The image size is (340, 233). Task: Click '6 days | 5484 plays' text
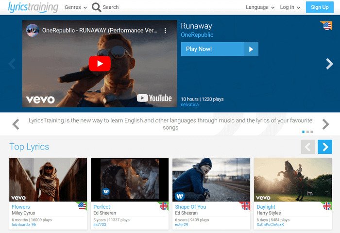[273, 220]
